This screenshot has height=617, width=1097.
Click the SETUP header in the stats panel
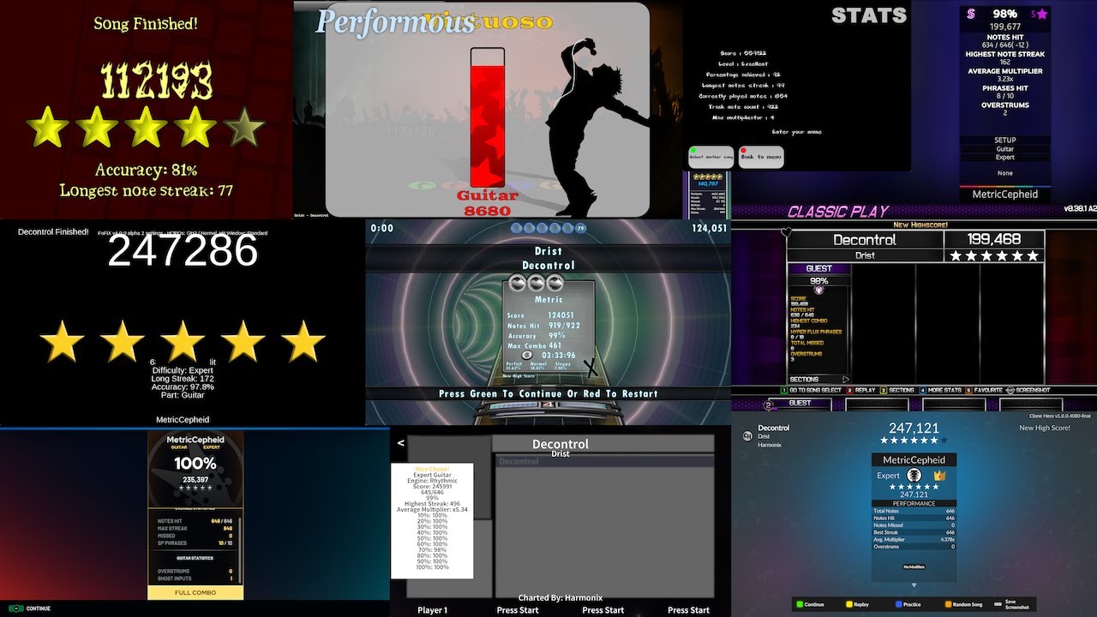[x=1004, y=140]
